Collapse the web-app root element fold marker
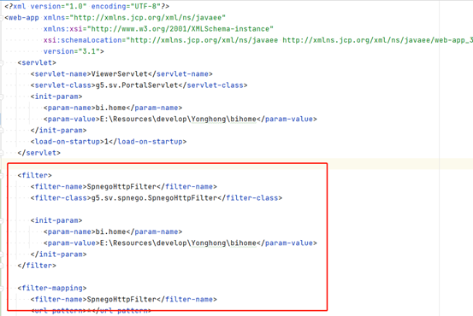The width and height of the screenshot is (473, 316). pos(1,18)
